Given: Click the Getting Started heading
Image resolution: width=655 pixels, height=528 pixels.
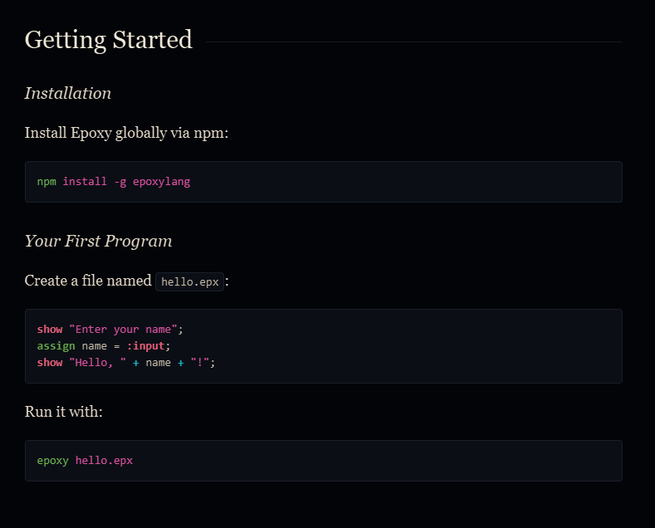Looking at the screenshot, I should coord(109,41).
